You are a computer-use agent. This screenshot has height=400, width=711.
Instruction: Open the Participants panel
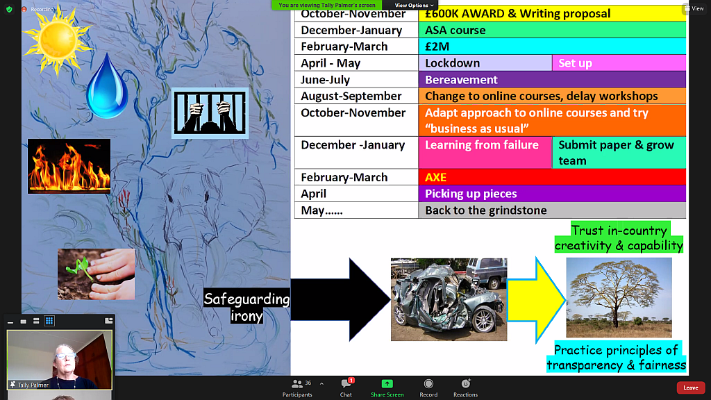(x=297, y=388)
